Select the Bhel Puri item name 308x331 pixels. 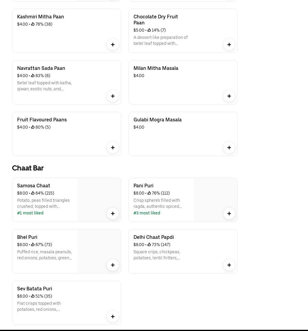27,237
